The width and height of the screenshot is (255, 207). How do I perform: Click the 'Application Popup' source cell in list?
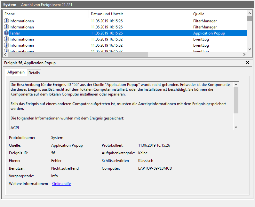click(x=209, y=33)
